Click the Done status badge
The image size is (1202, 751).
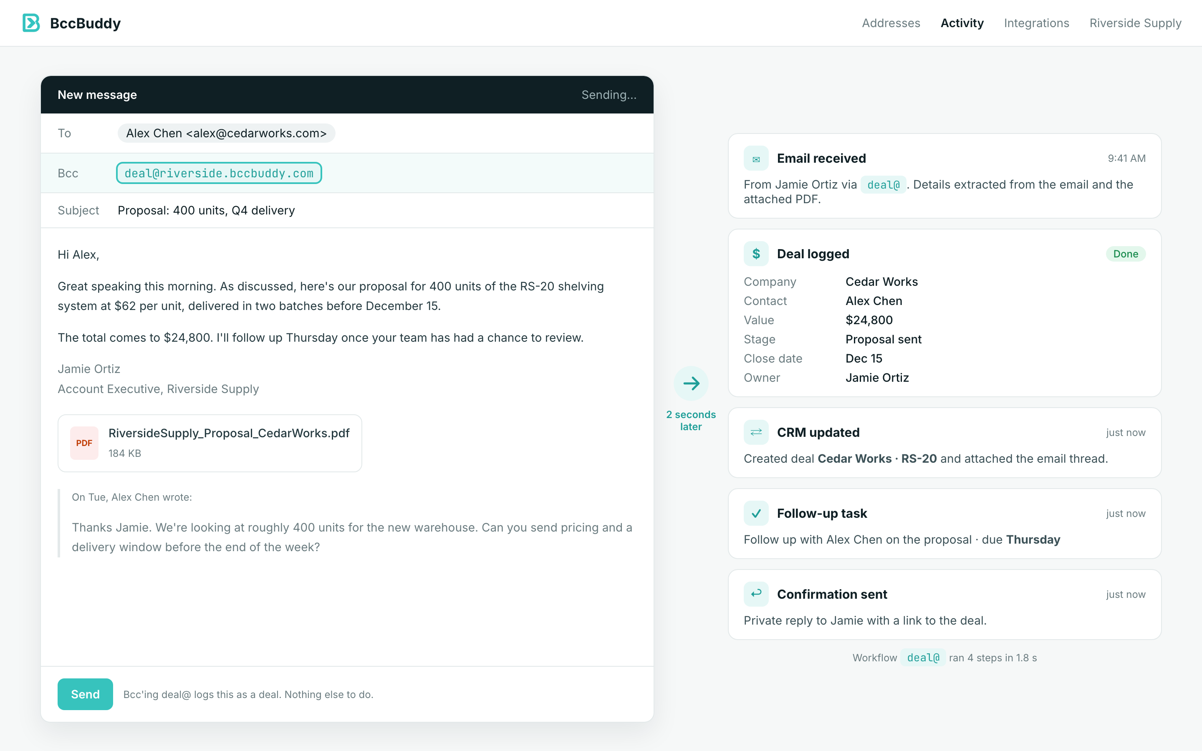1126,254
